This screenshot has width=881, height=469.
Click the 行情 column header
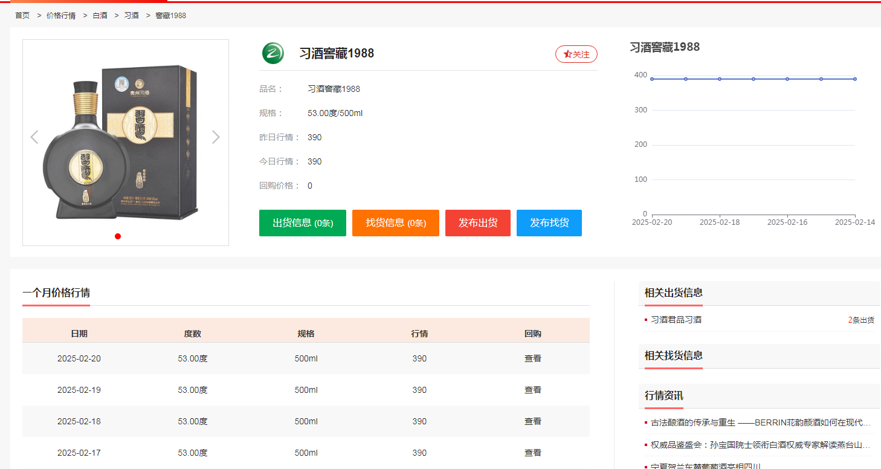point(420,334)
